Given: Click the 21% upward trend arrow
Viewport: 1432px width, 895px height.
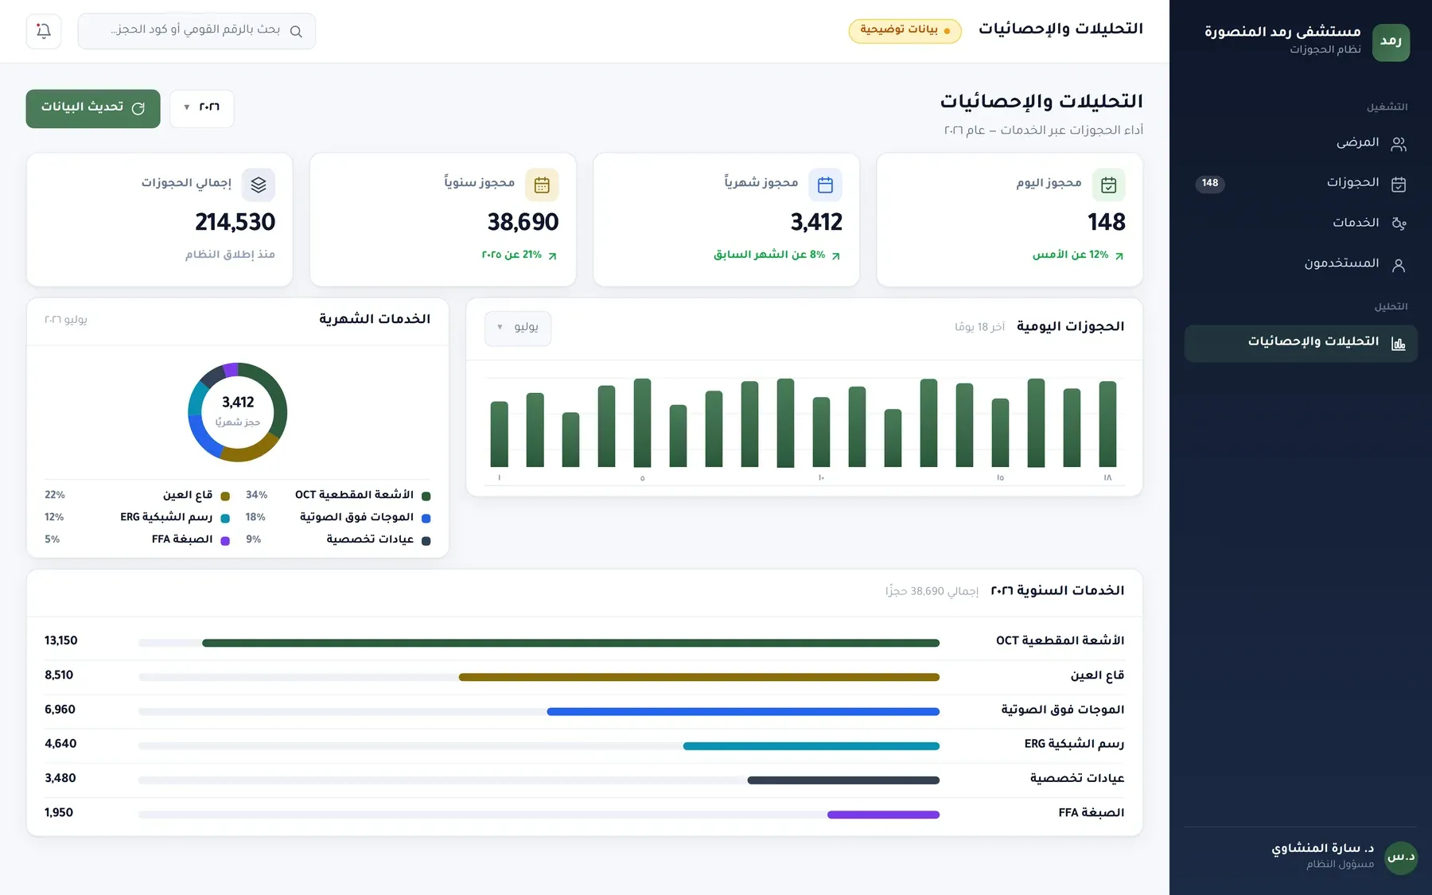Looking at the screenshot, I should pos(552,256).
